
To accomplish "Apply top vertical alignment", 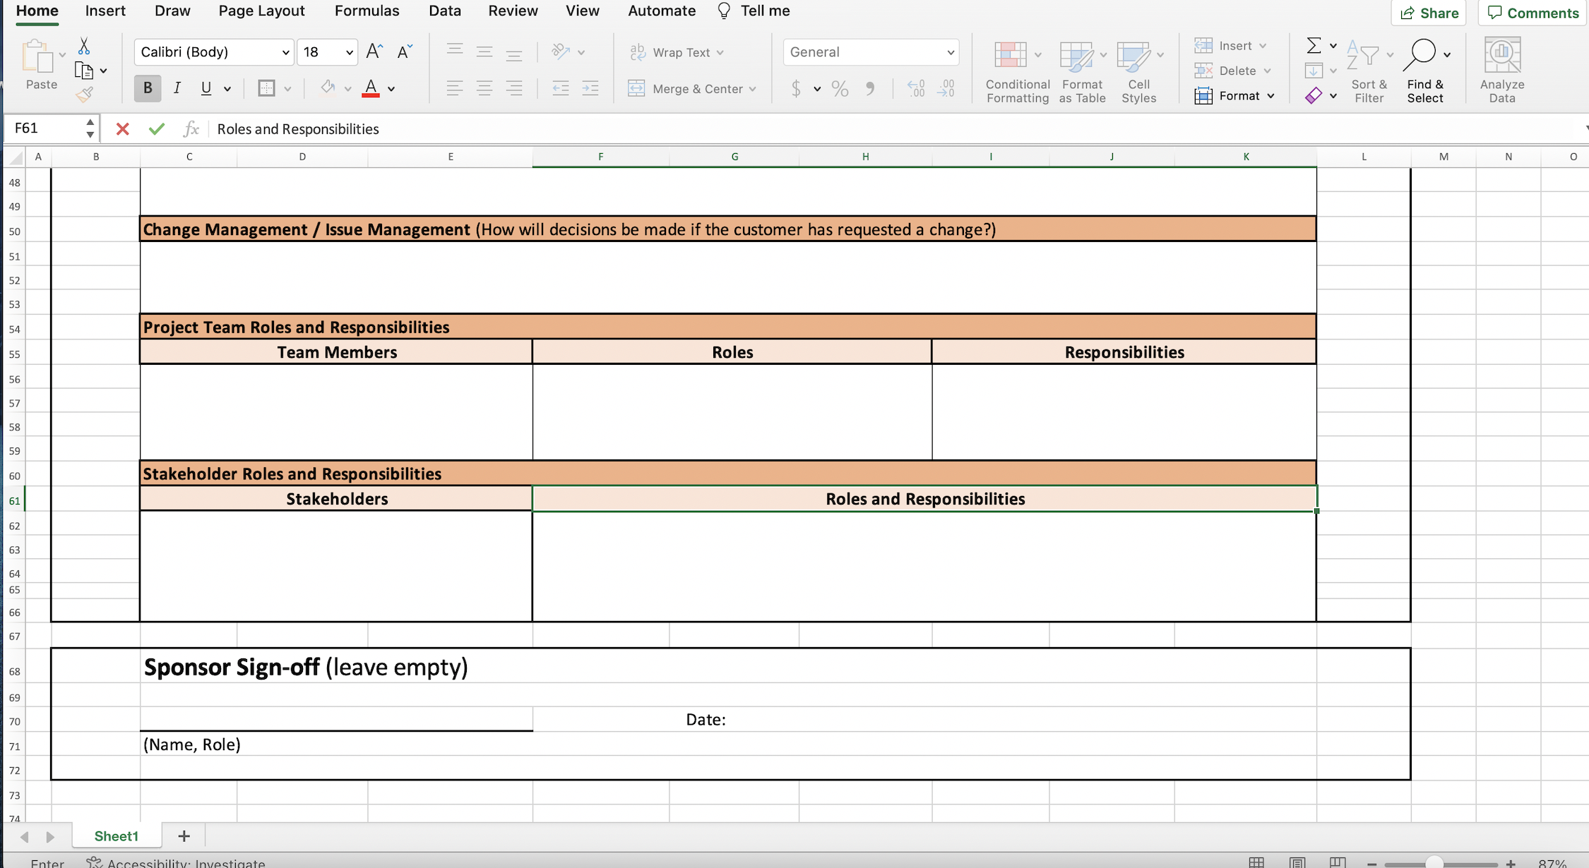I will coord(455,51).
